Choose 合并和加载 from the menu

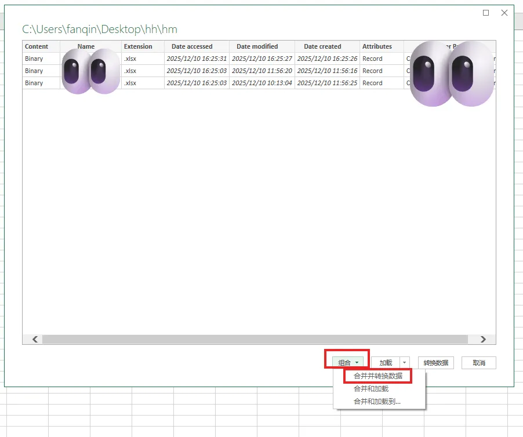[x=371, y=389]
